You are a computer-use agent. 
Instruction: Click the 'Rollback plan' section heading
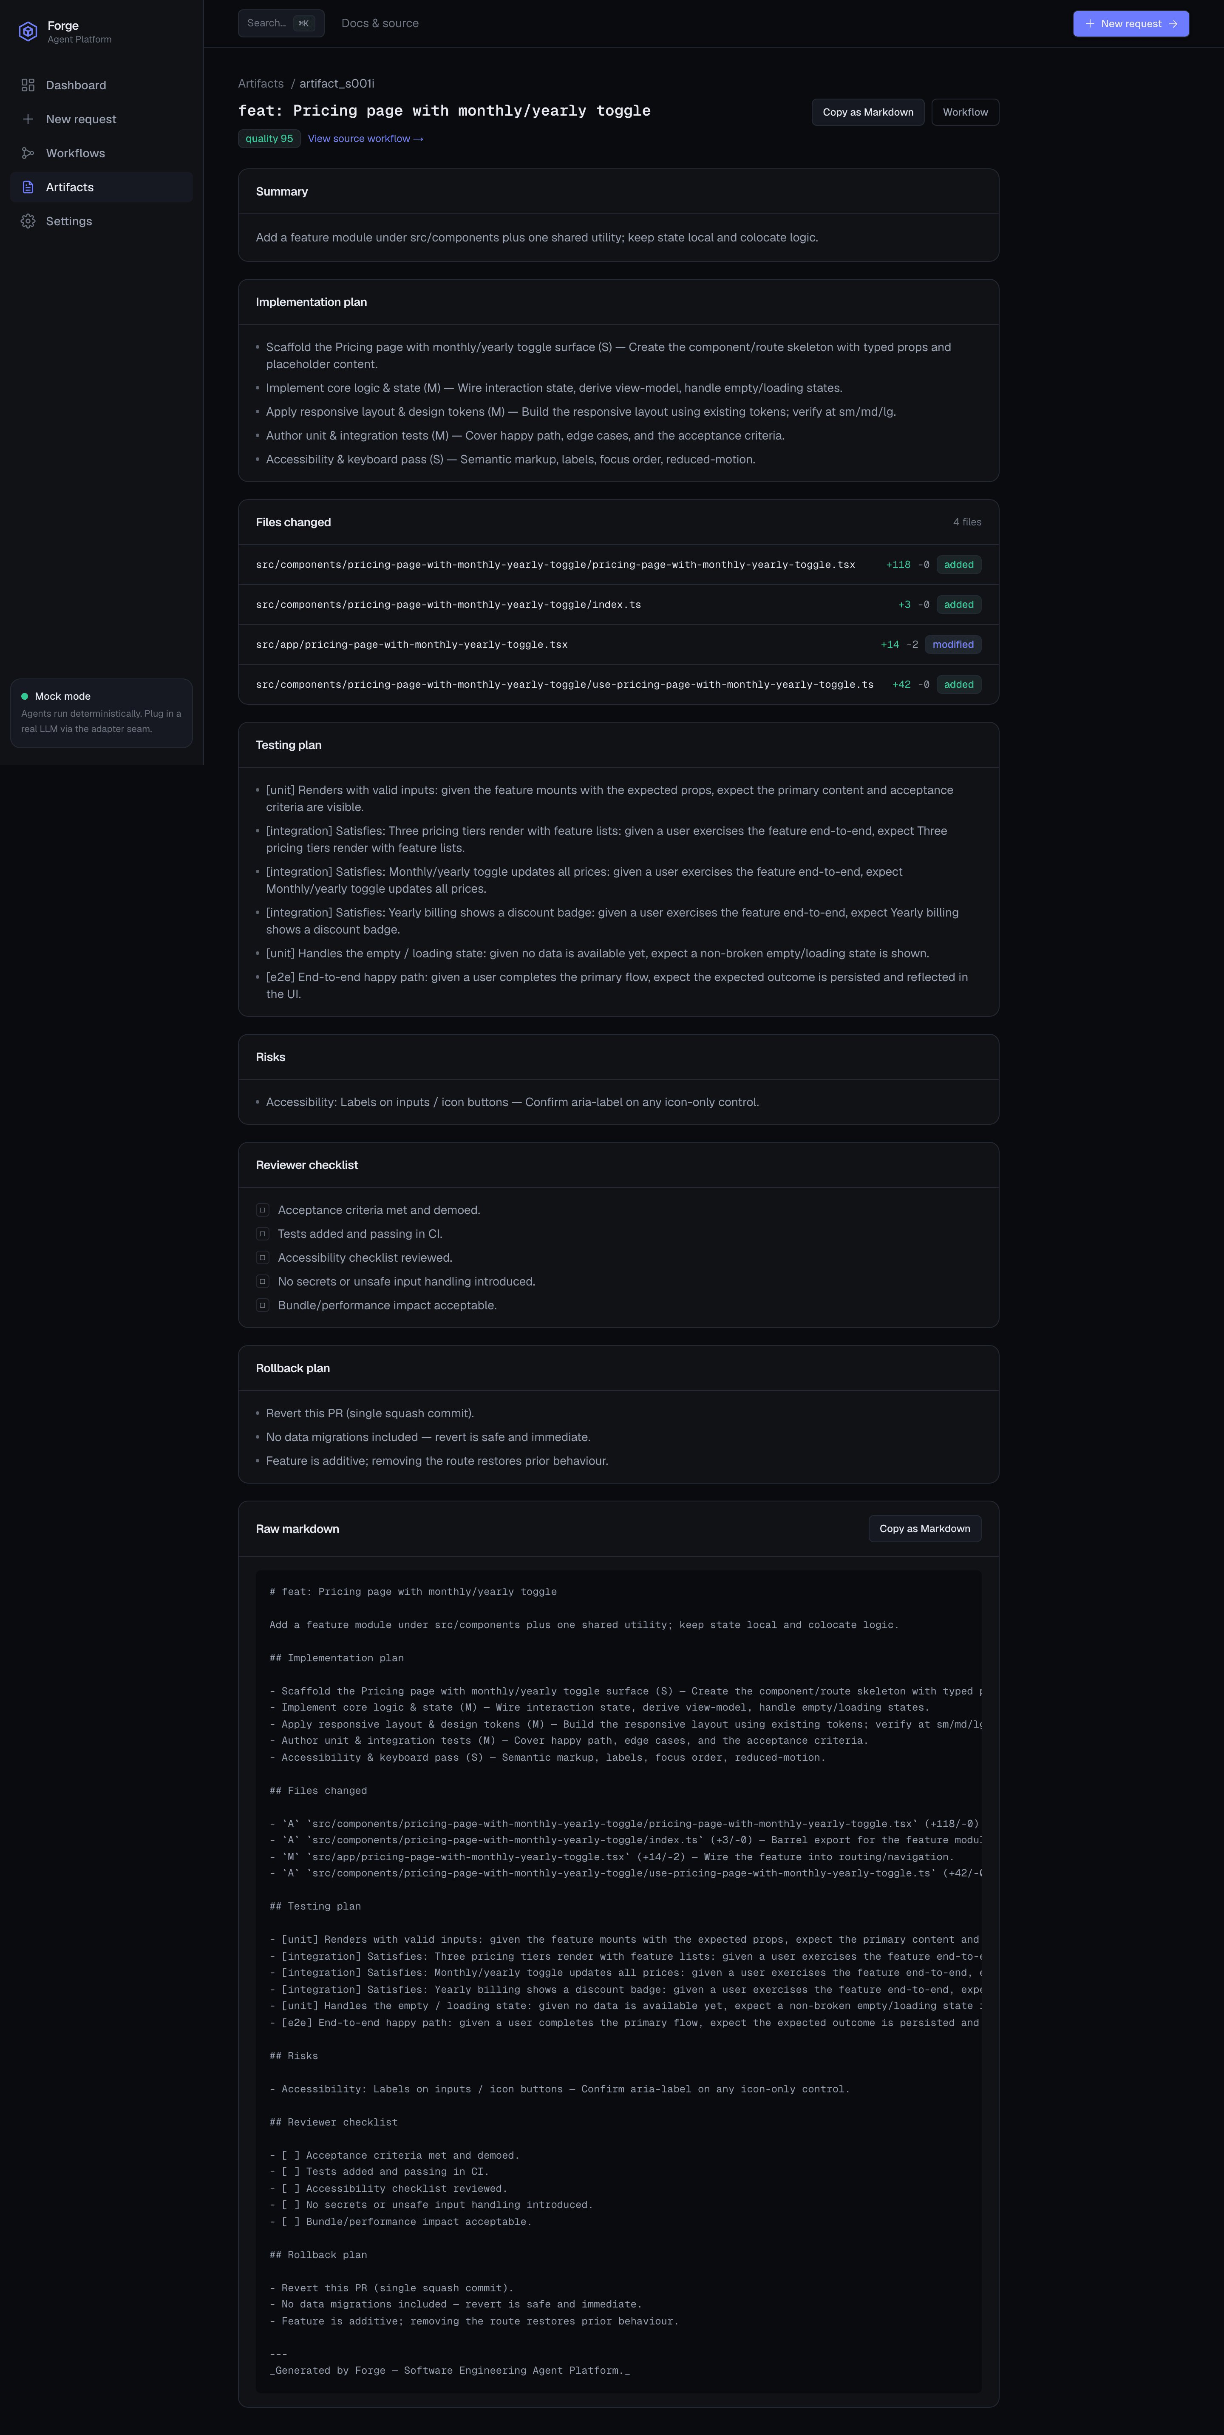coord(293,1369)
